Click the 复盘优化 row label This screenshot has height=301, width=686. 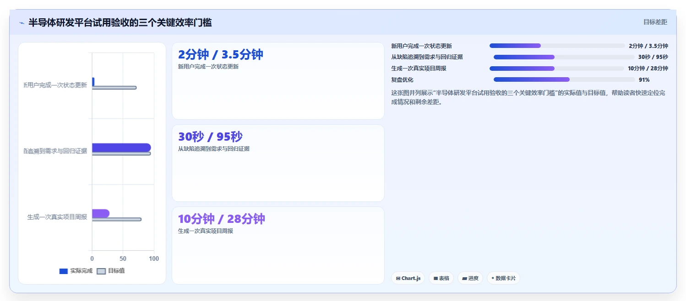pyautogui.click(x=403, y=80)
